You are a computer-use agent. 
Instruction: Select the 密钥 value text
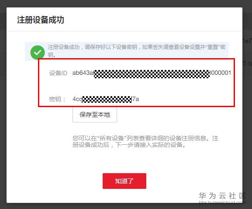click(x=106, y=99)
